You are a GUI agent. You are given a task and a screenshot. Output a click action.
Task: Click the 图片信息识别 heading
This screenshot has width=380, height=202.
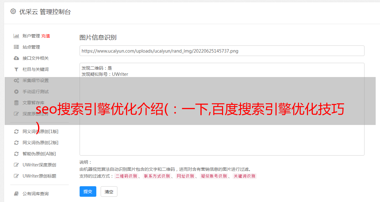click(98, 37)
